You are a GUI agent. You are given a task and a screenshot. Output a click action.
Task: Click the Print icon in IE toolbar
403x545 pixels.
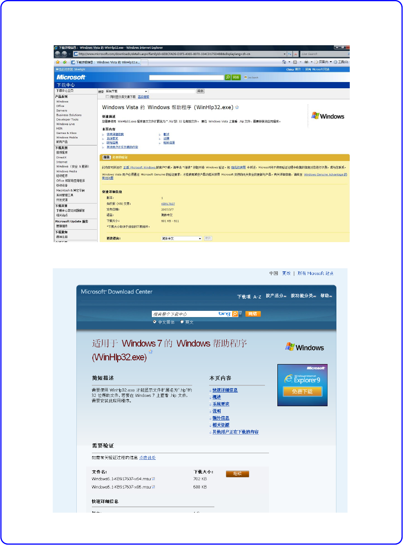(306, 62)
